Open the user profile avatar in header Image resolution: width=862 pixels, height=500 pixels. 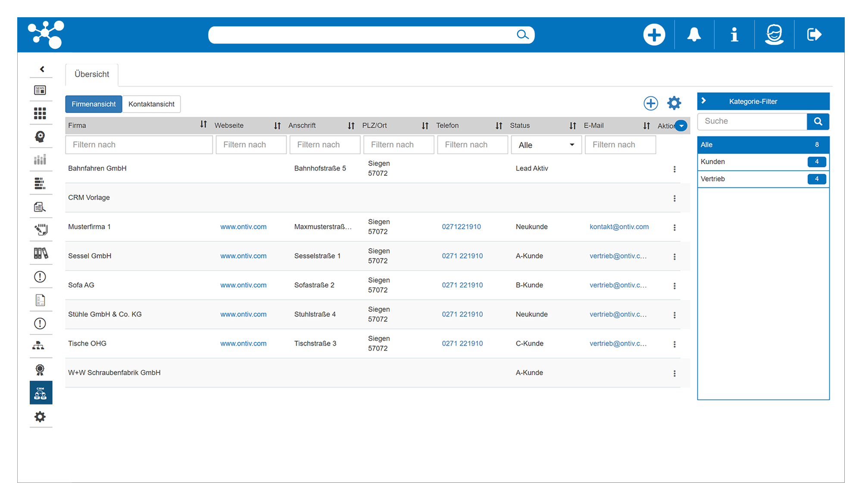774,34
